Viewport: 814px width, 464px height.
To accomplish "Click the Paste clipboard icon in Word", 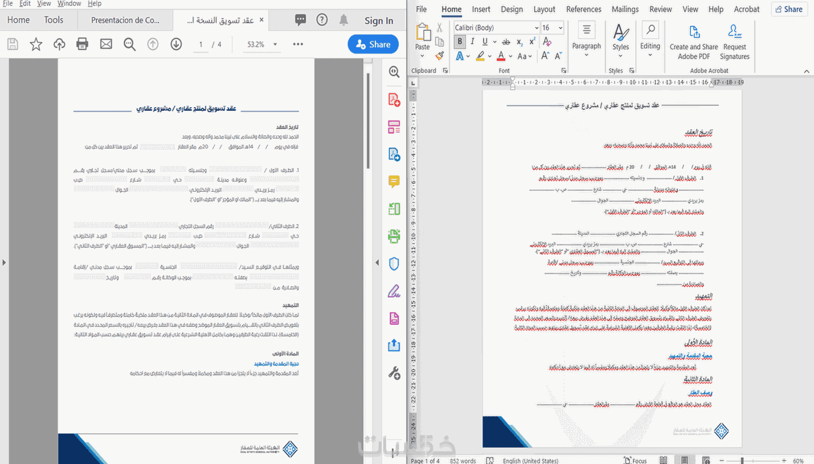I will point(423,33).
